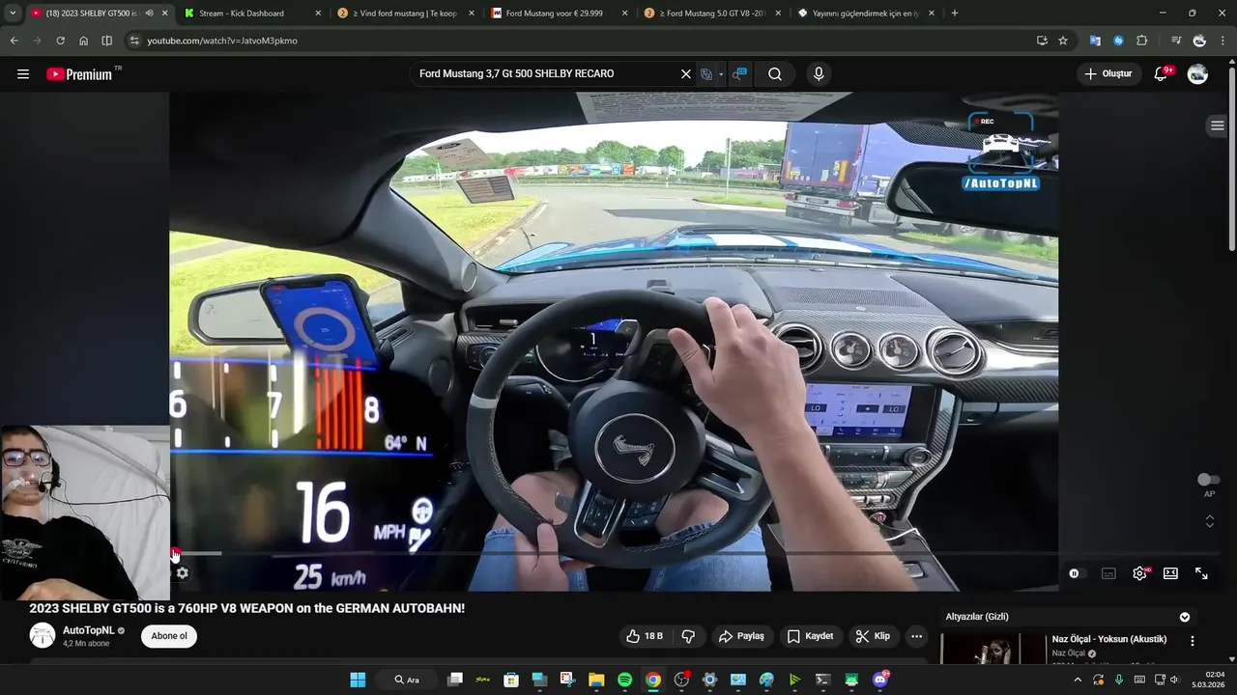Toggle the browser side panel
Viewport: 1237px width, 695px height.
[x=106, y=41]
